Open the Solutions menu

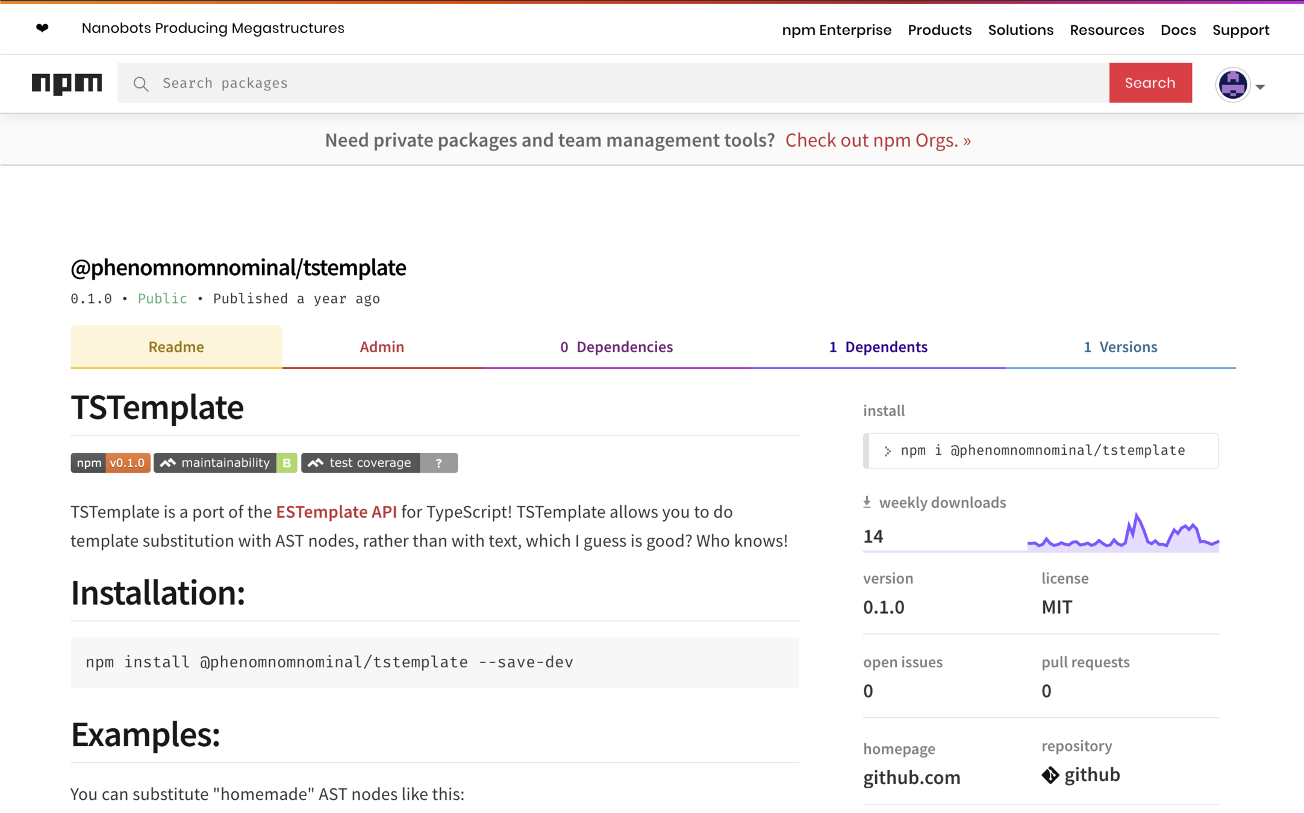1020,30
